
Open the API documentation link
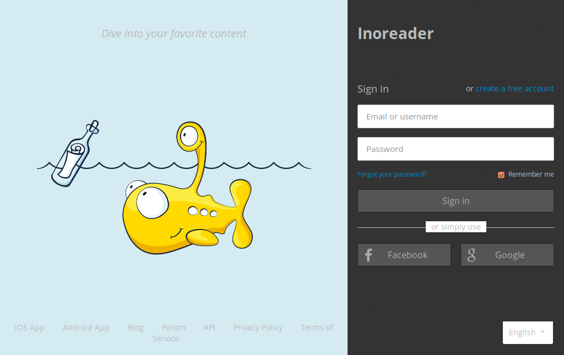pyautogui.click(x=209, y=327)
